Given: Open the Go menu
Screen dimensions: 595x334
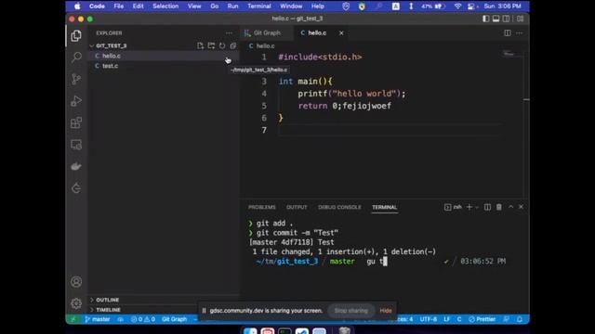Looking at the screenshot, I should click(x=215, y=6).
